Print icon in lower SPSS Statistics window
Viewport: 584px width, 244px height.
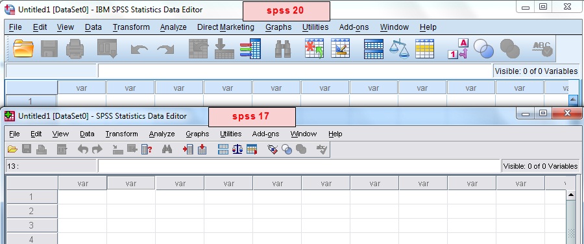click(x=41, y=150)
